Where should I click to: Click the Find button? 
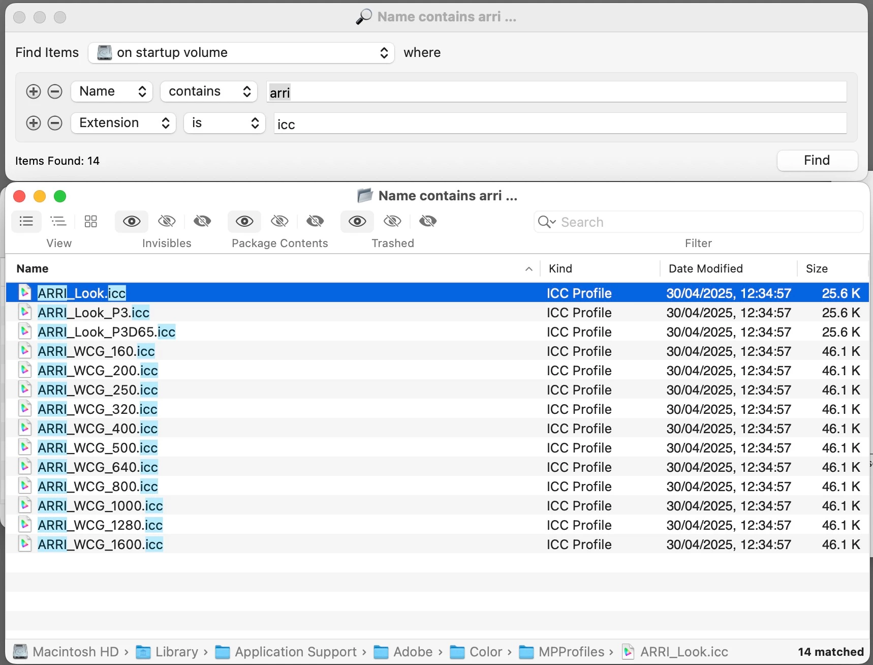817,161
